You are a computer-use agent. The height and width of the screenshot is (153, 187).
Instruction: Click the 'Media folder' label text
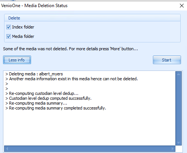tap(23, 36)
